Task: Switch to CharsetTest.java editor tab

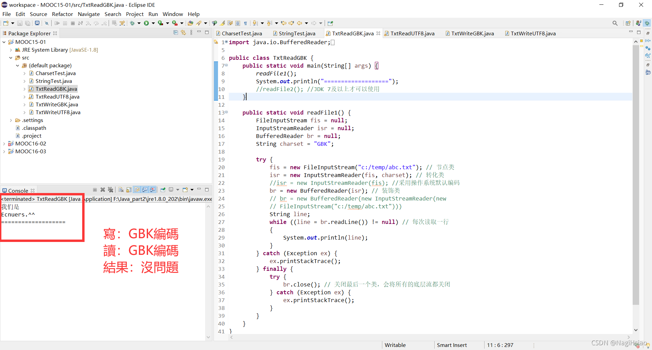Action: [x=239, y=33]
